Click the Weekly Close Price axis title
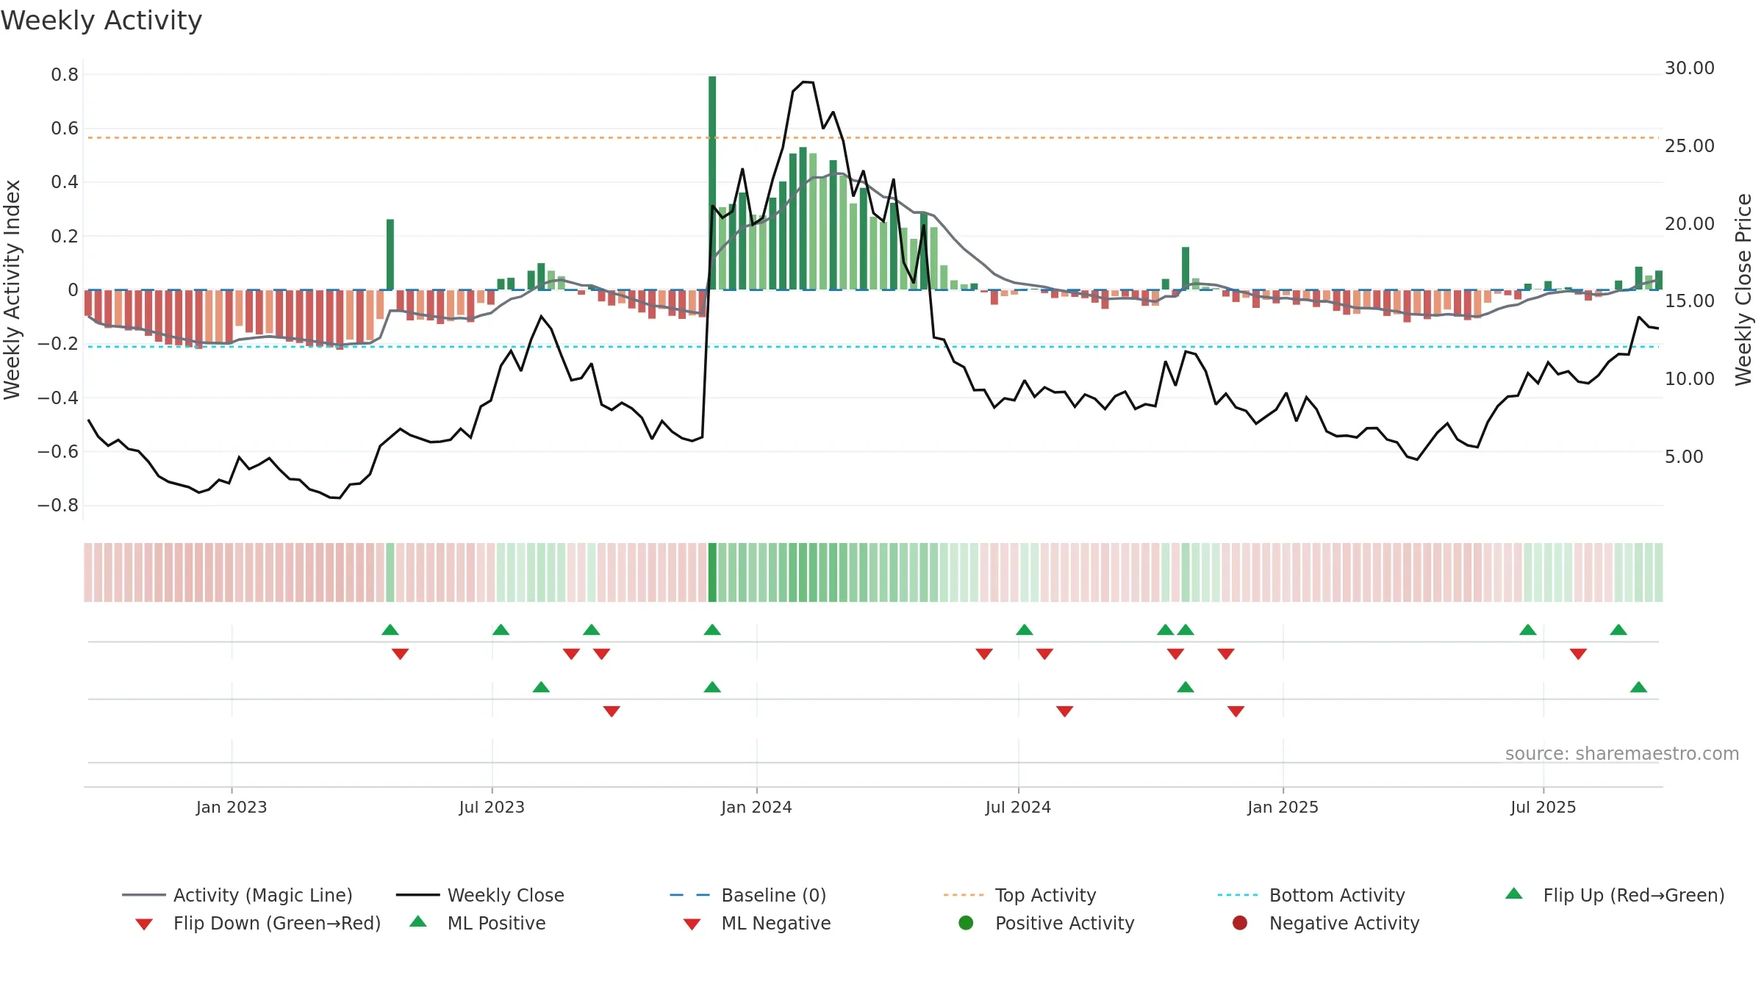 [x=1743, y=290]
